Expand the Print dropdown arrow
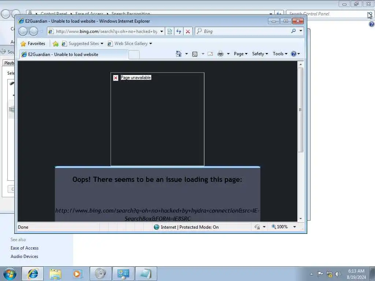The width and height of the screenshot is (375, 281). (228, 54)
